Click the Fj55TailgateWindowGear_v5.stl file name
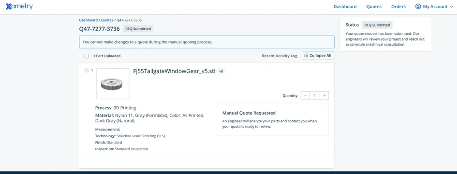Screen dimensions: 457x174 click(x=174, y=71)
